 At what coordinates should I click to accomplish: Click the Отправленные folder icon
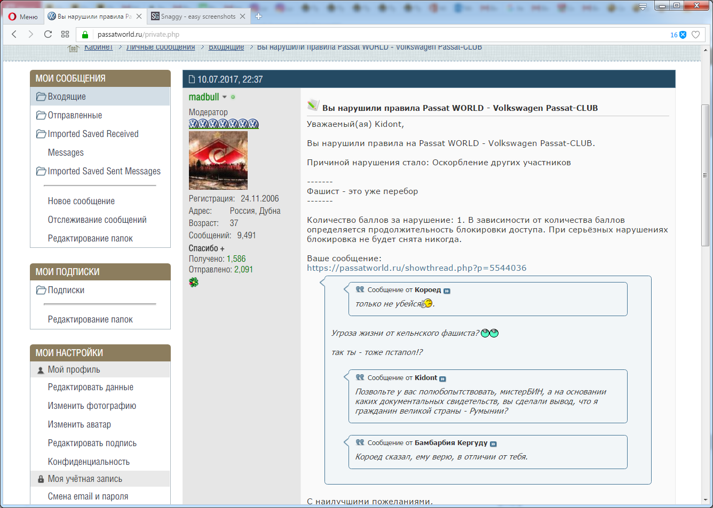click(41, 115)
